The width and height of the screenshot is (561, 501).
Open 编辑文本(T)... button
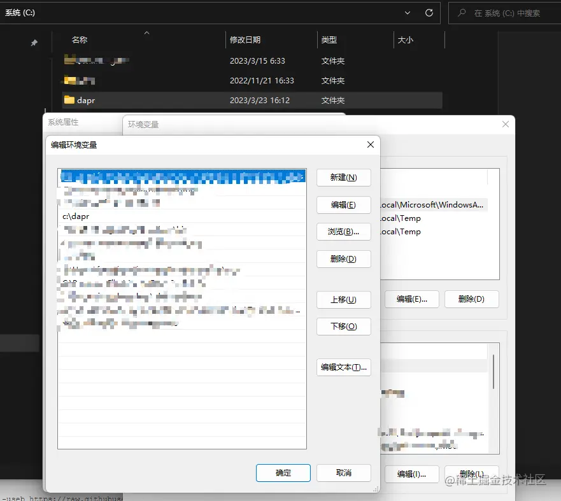coord(343,367)
